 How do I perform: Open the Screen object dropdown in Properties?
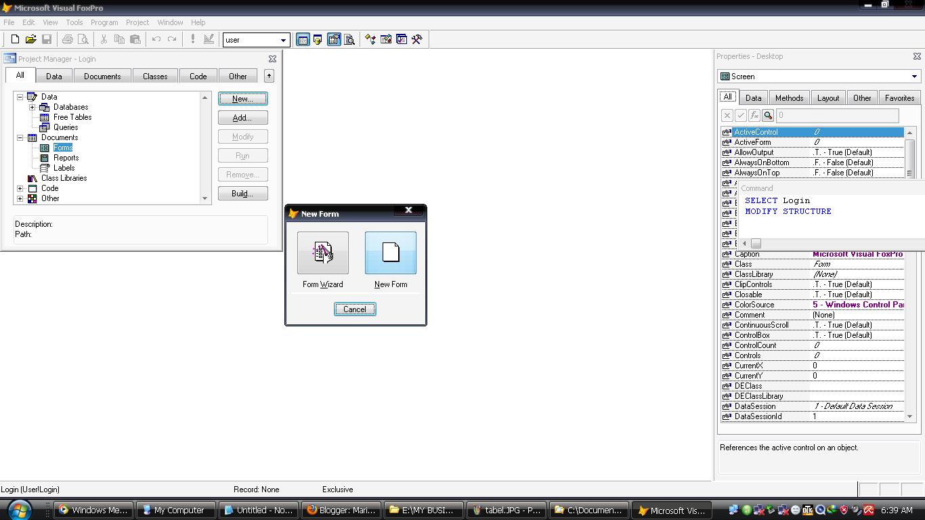pyautogui.click(x=819, y=77)
